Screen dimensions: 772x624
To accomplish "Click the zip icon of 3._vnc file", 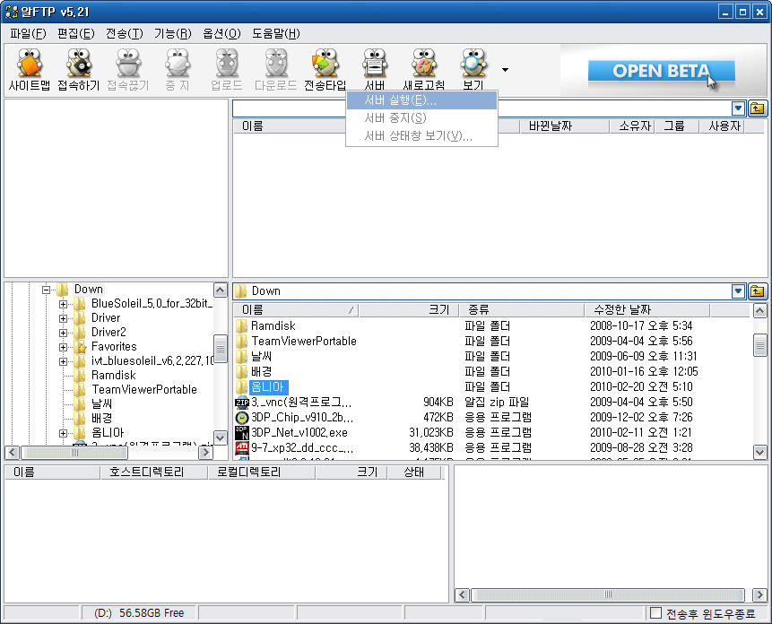I will pyautogui.click(x=242, y=402).
